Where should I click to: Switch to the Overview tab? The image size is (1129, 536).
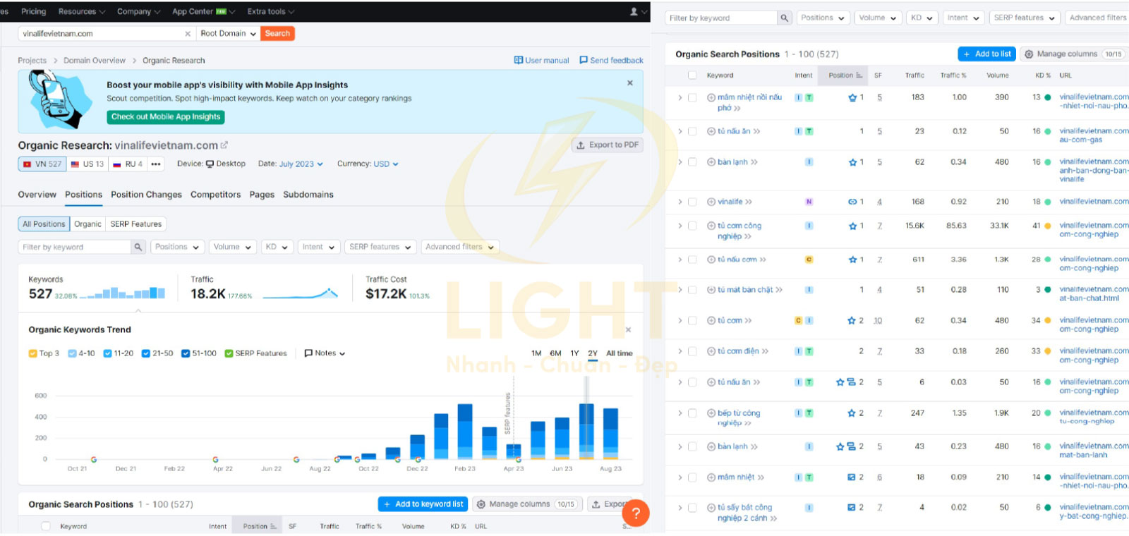tap(37, 195)
